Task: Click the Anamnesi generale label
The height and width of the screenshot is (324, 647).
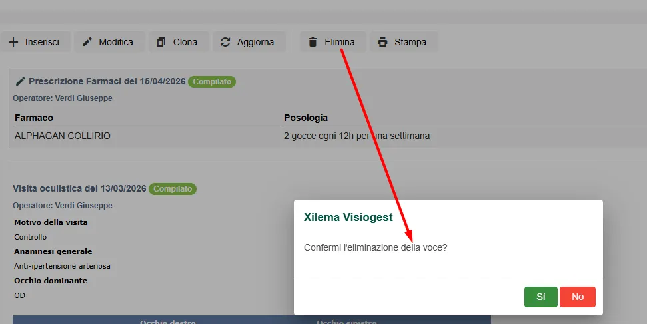Action: [x=53, y=251]
